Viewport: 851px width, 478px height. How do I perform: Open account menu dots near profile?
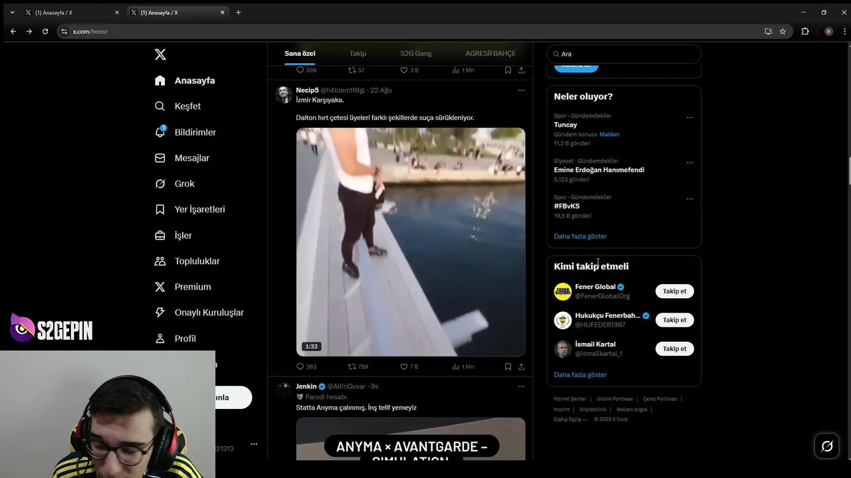pos(254,444)
